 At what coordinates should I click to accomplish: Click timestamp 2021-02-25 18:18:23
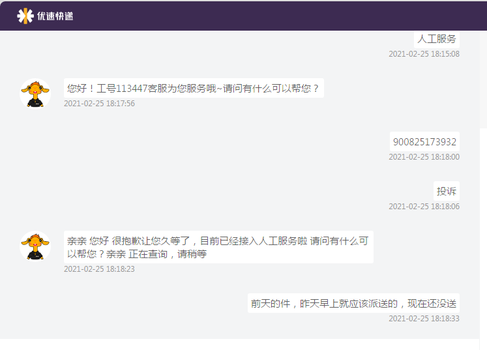99,269
